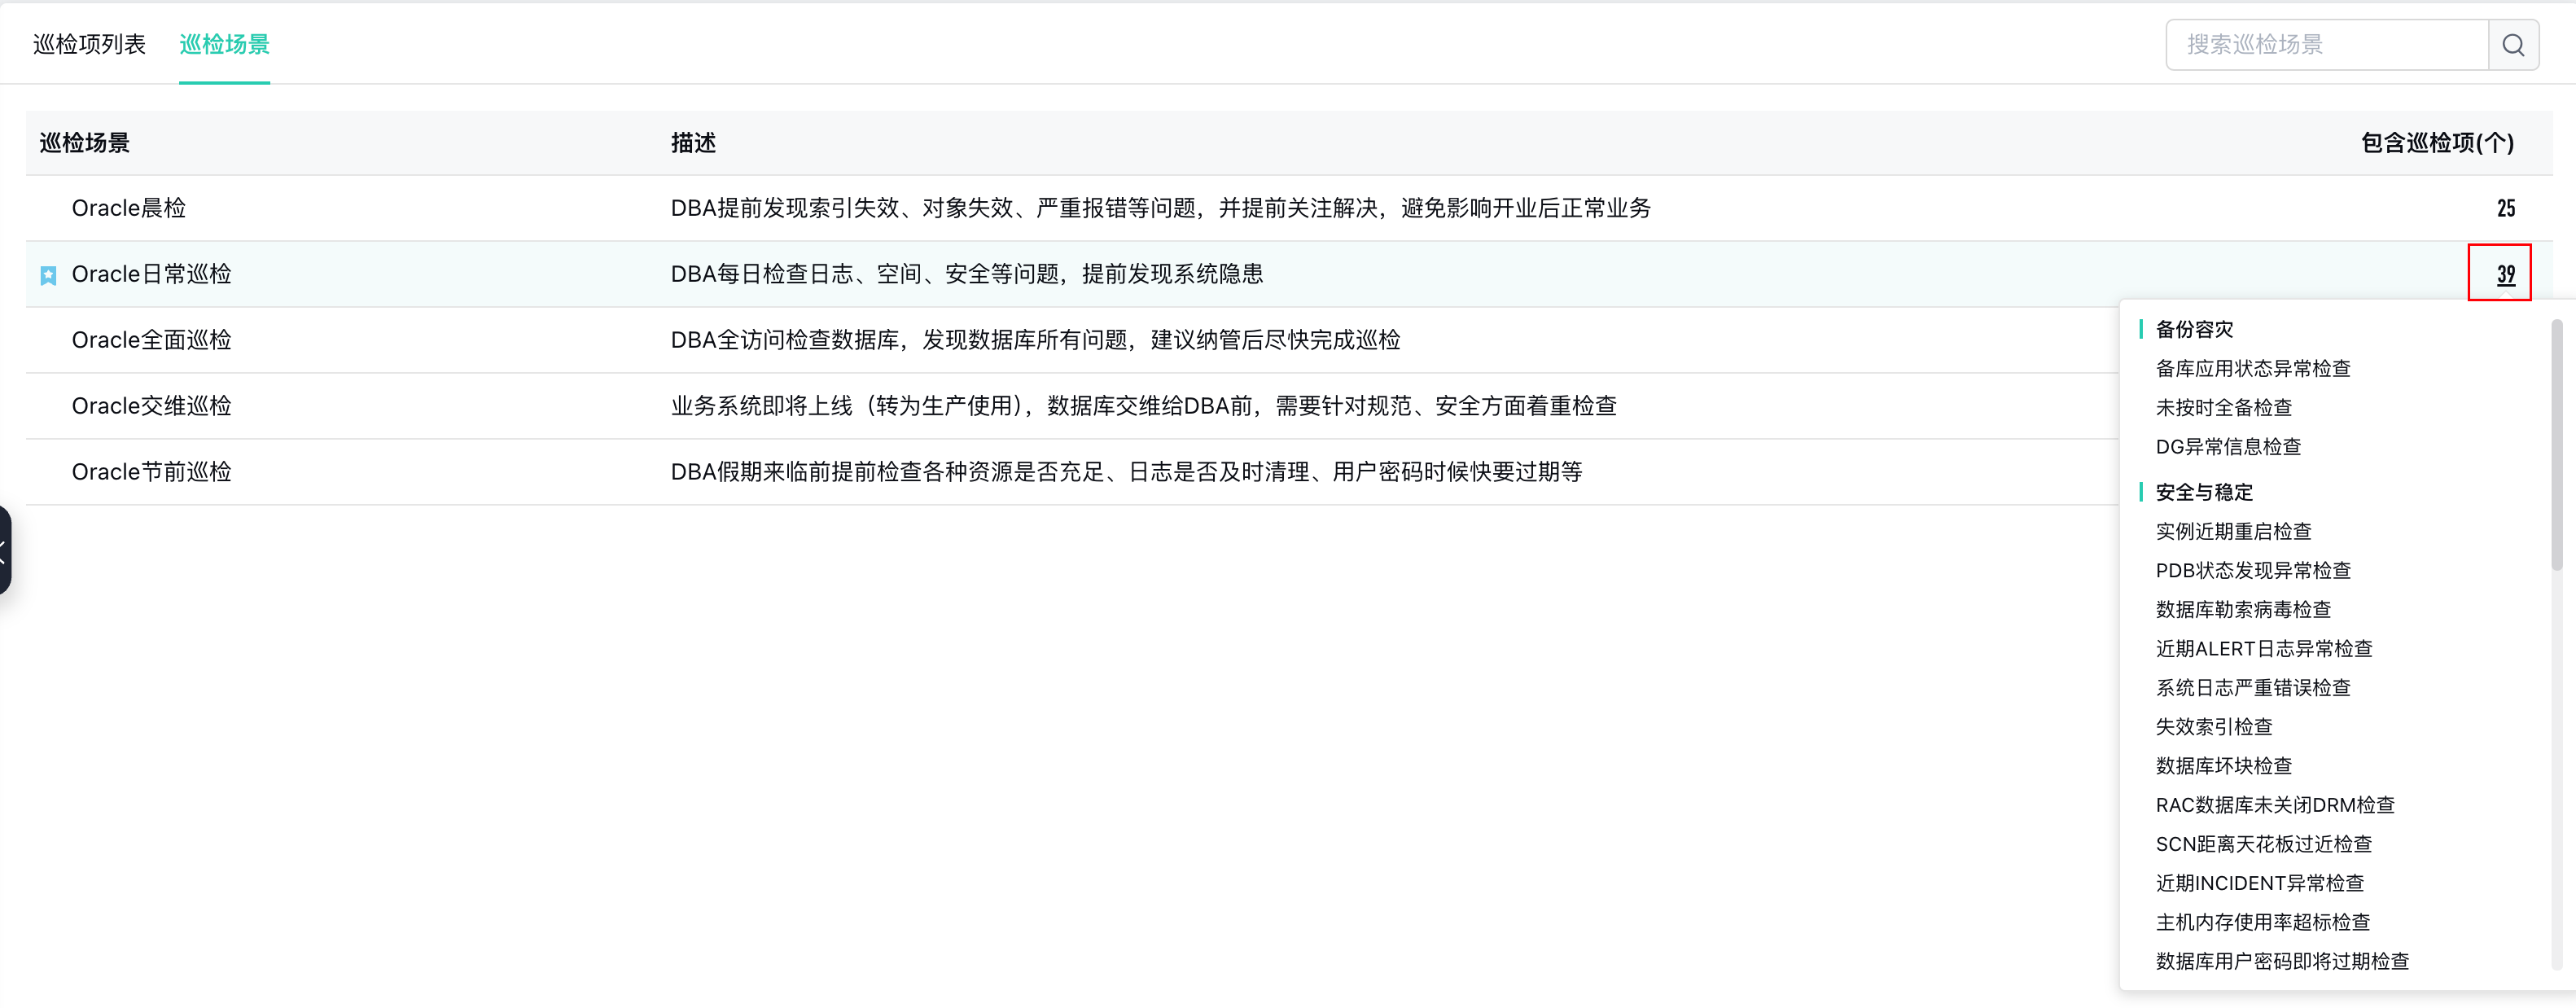Select the Oracle全面巡检 scenario row
This screenshot has width=2576, height=1008.
point(151,341)
